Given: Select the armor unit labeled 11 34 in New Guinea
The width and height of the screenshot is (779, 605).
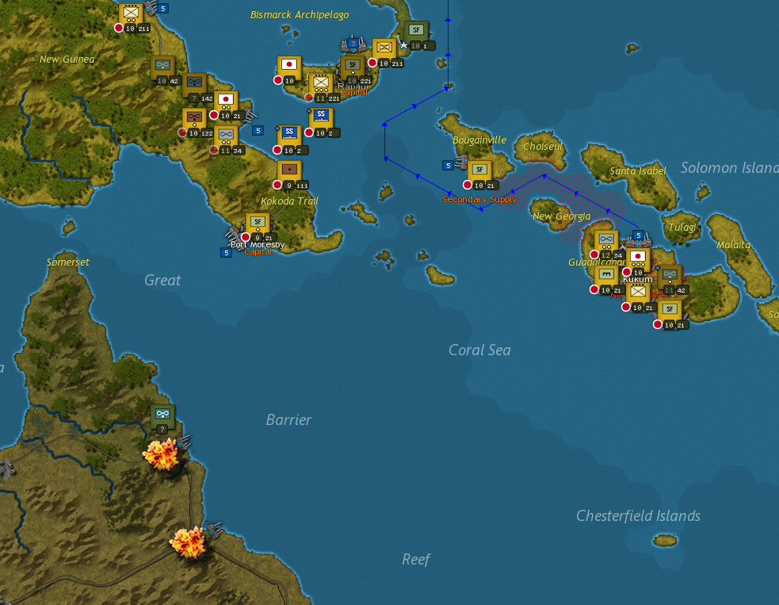Looking at the screenshot, I should pyautogui.click(x=226, y=138).
